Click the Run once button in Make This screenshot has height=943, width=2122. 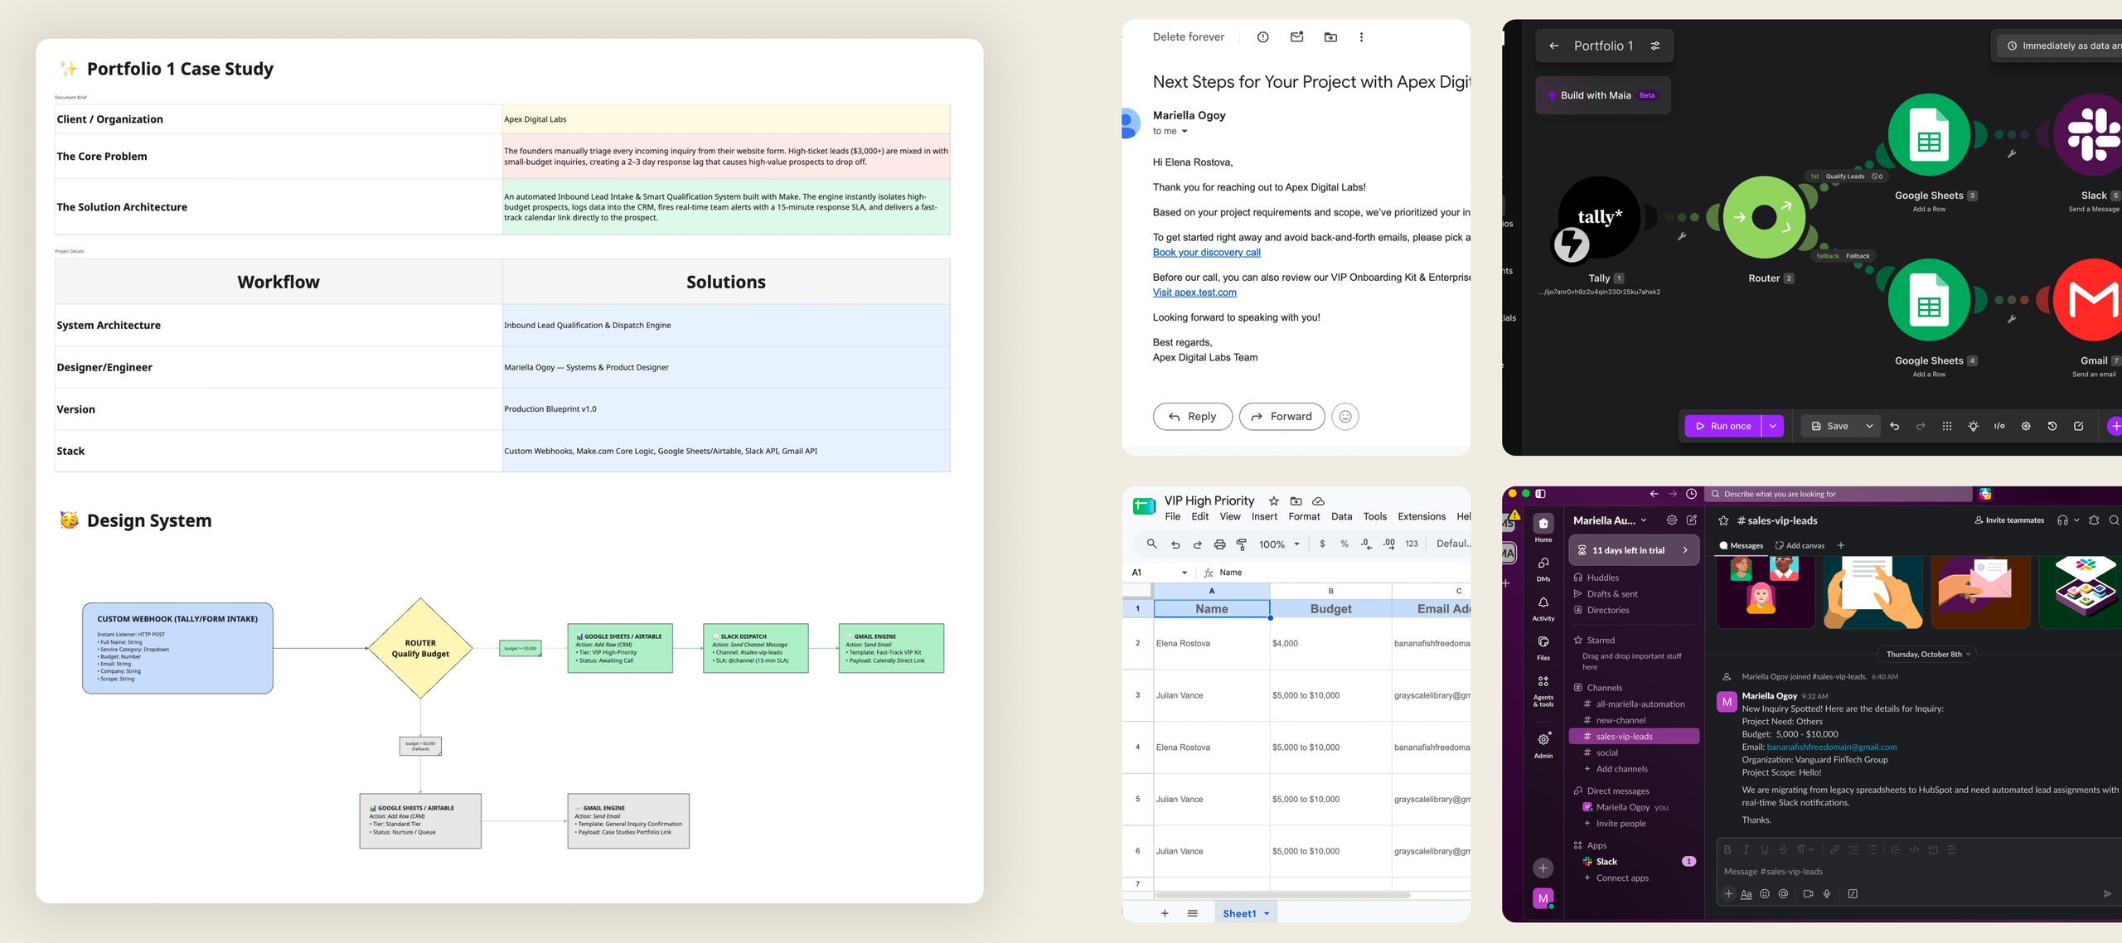(x=1722, y=426)
